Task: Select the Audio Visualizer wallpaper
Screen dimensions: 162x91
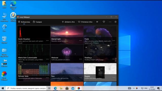Action: tap(34, 35)
